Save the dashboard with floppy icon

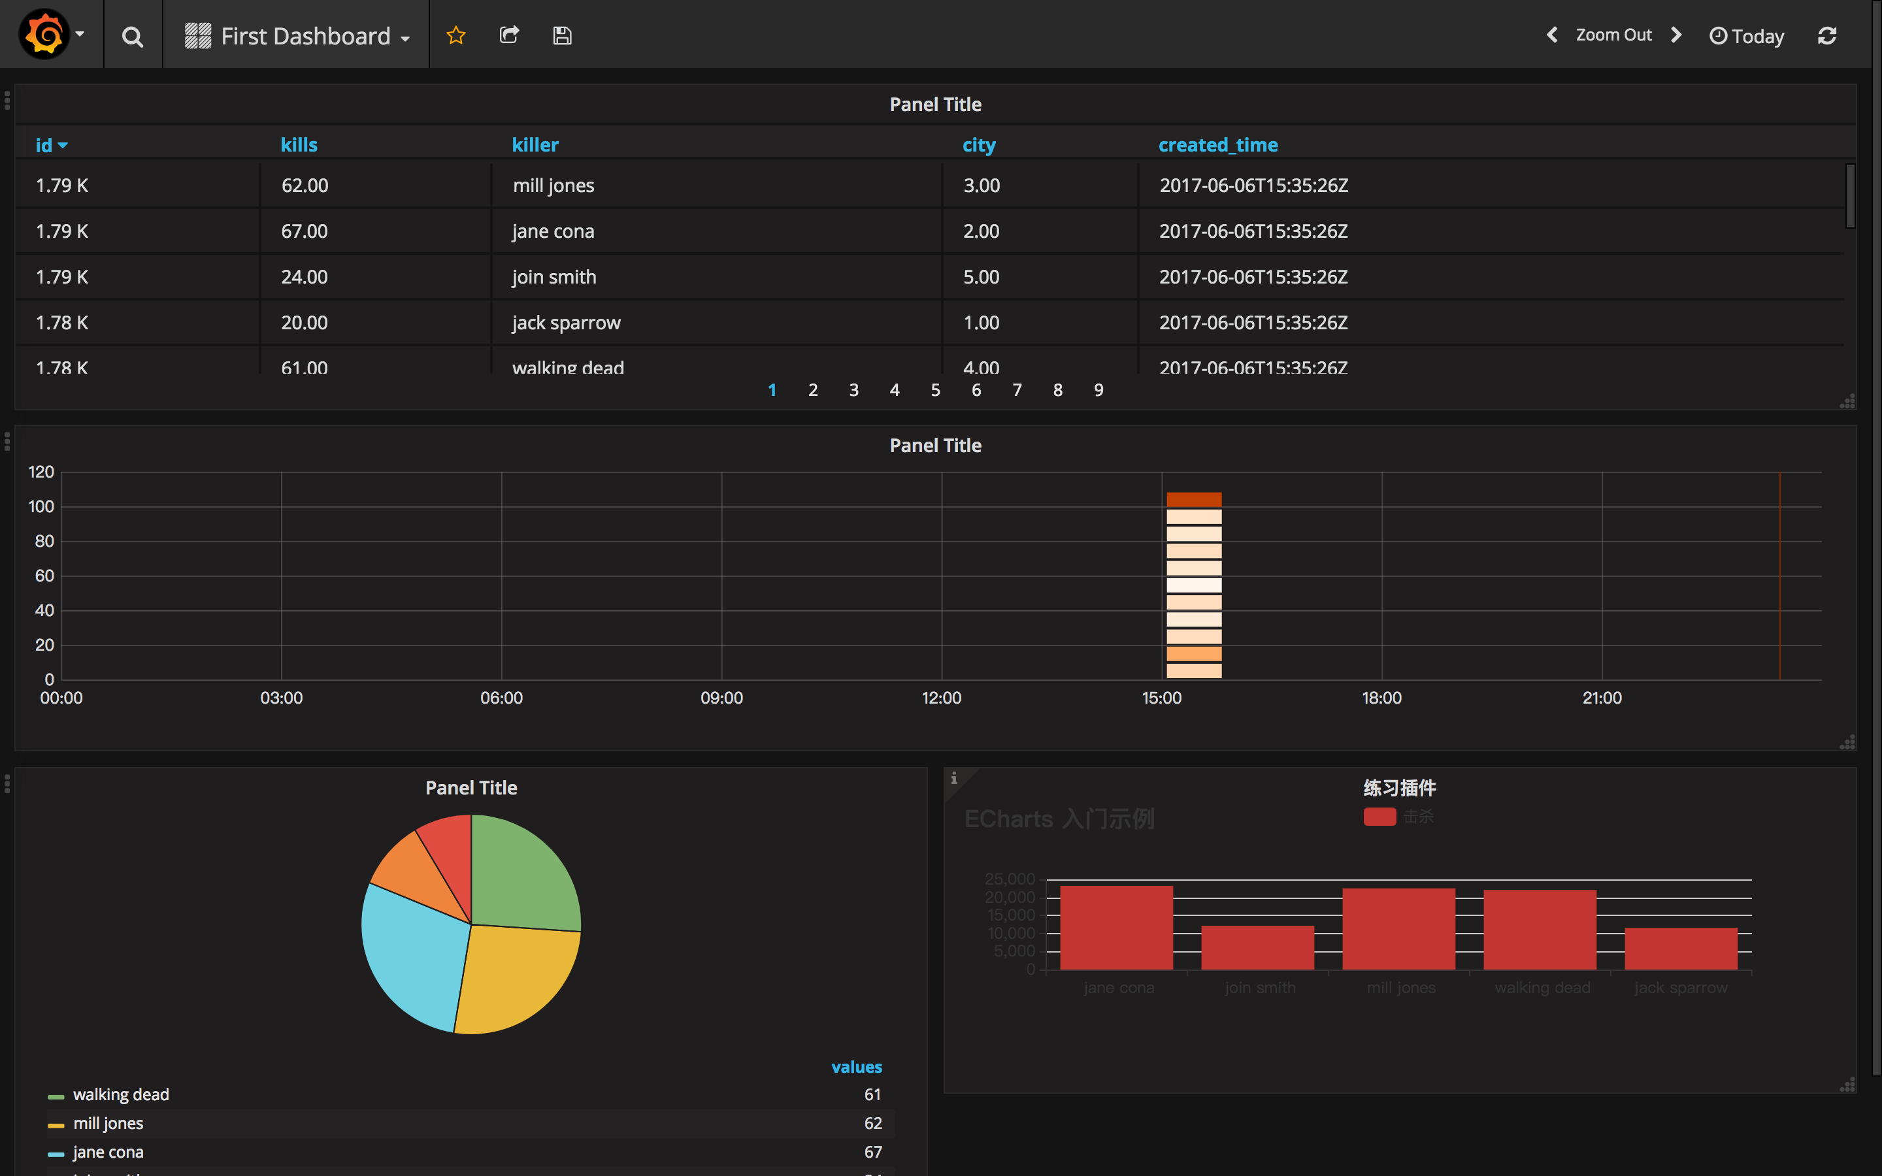click(561, 35)
